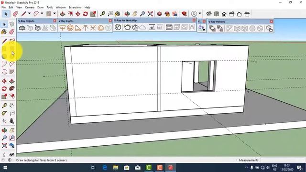Screen dimensions: 306x172
Task: Click the Front view house icon
Action: [x=224, y=14]
